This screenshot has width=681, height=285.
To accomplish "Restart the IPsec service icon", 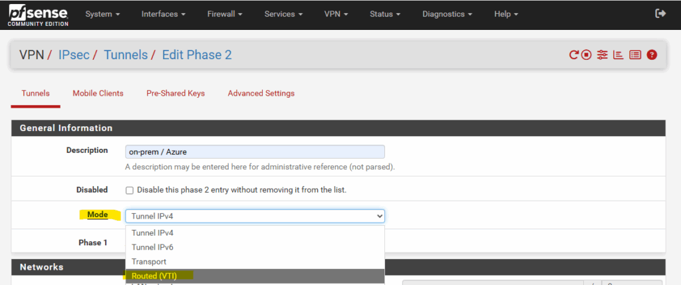I will pos(574,55).
